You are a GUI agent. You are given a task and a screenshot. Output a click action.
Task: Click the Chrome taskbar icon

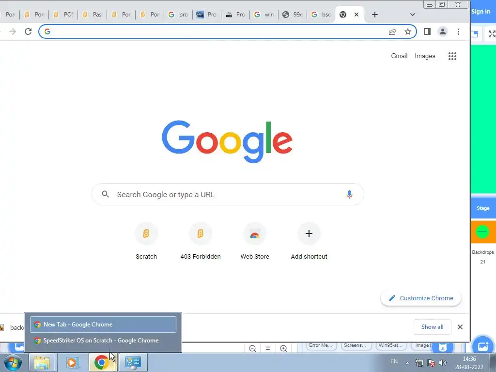(102, 362)
